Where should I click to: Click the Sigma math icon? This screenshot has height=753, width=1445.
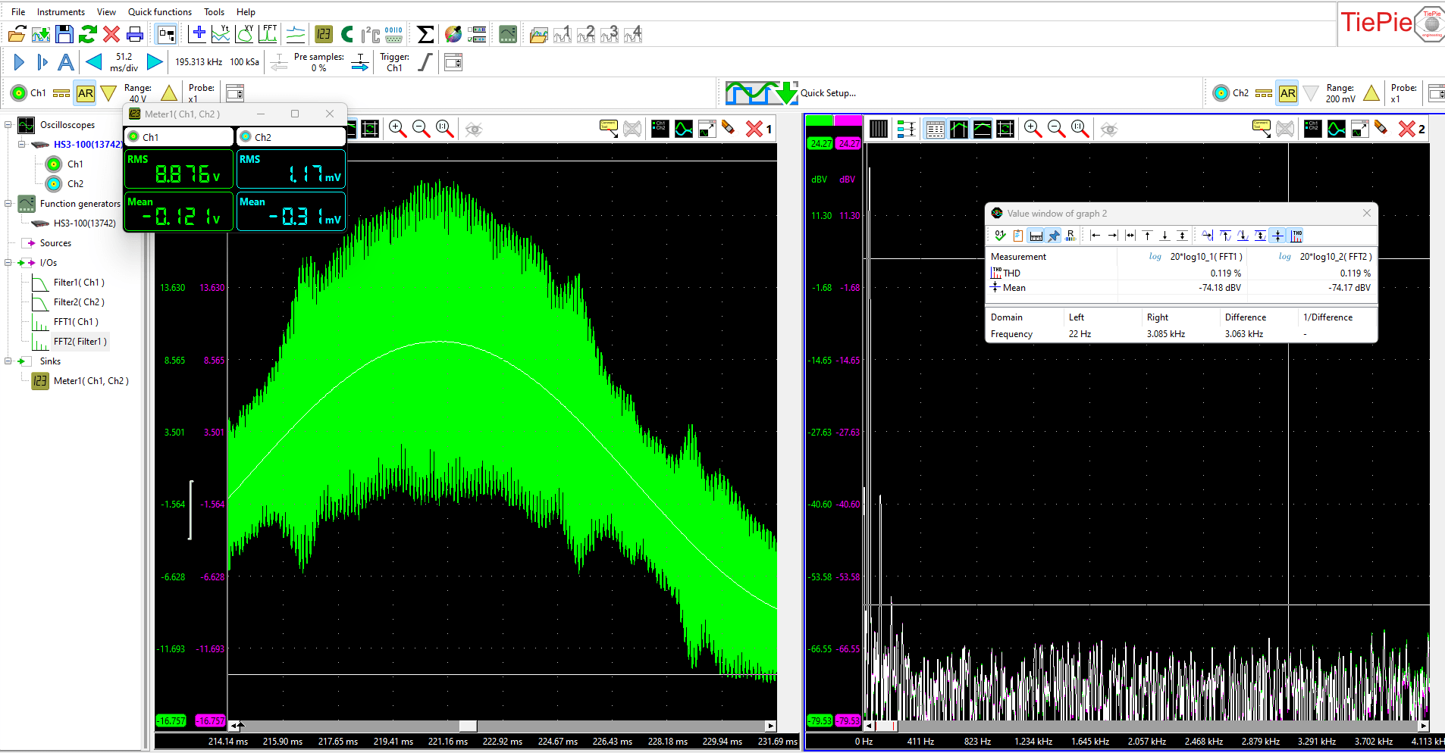coord(426,34)
